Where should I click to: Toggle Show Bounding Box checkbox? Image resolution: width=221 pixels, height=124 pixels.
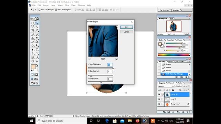[56, 10]
